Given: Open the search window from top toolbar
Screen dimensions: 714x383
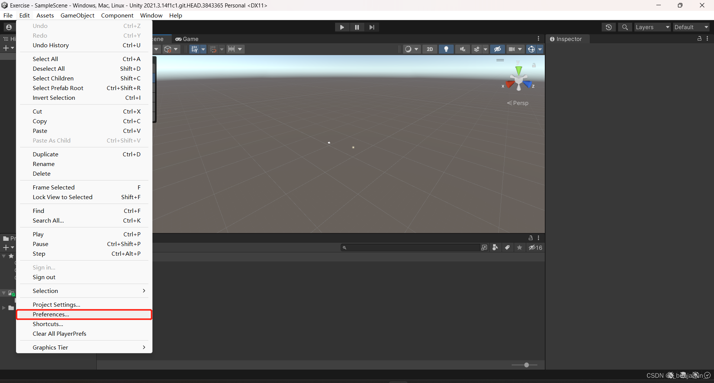Looking at the screenshot, I should tap(625, 27).
